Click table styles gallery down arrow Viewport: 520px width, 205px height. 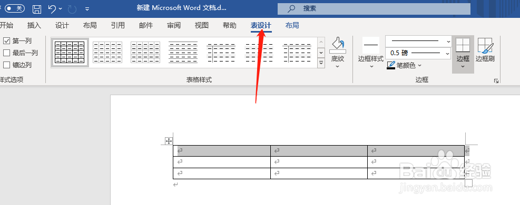coord(321,53)
